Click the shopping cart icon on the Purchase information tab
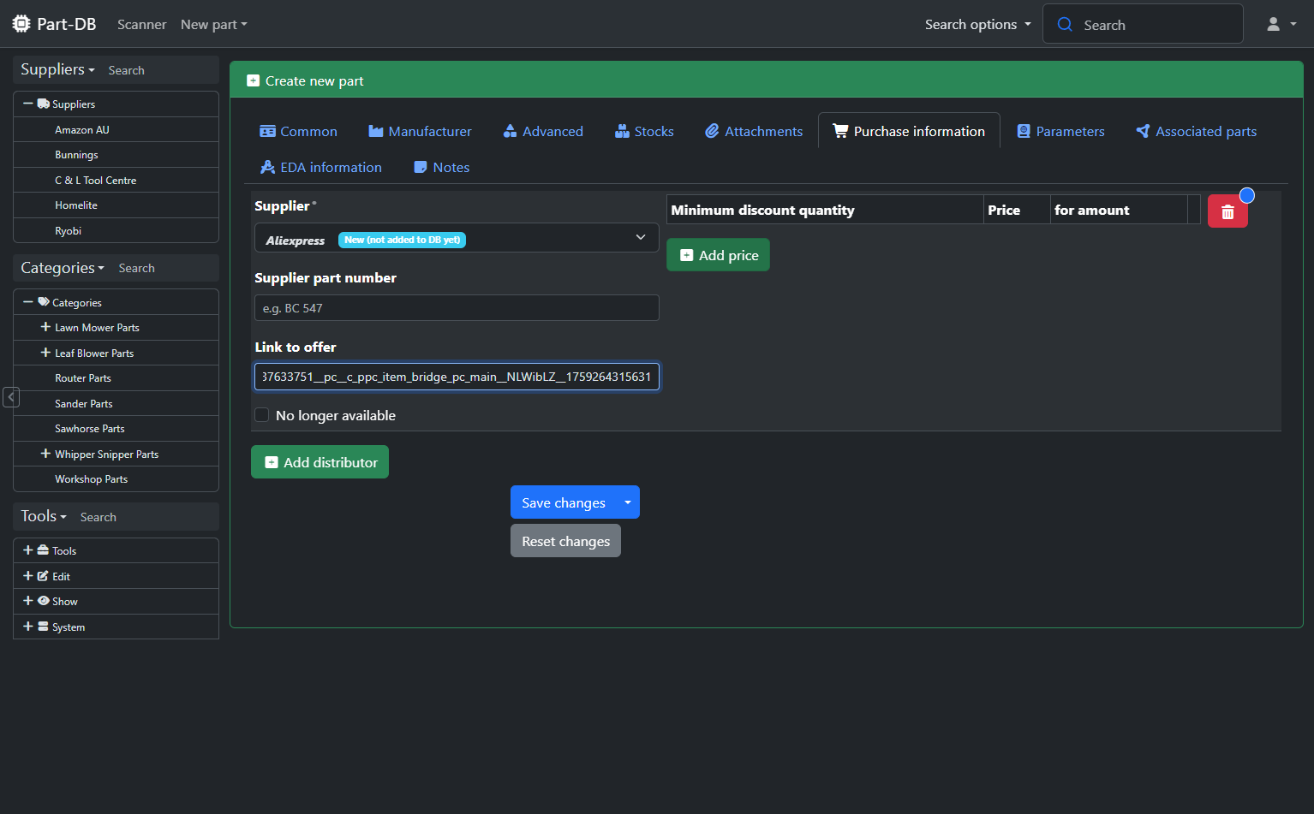 pyautogui.click(x=840, y=131)
